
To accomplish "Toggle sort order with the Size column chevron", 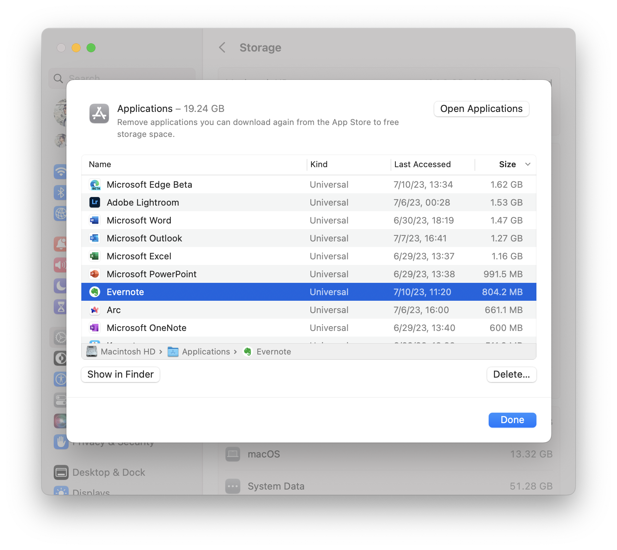I will 528,164.
